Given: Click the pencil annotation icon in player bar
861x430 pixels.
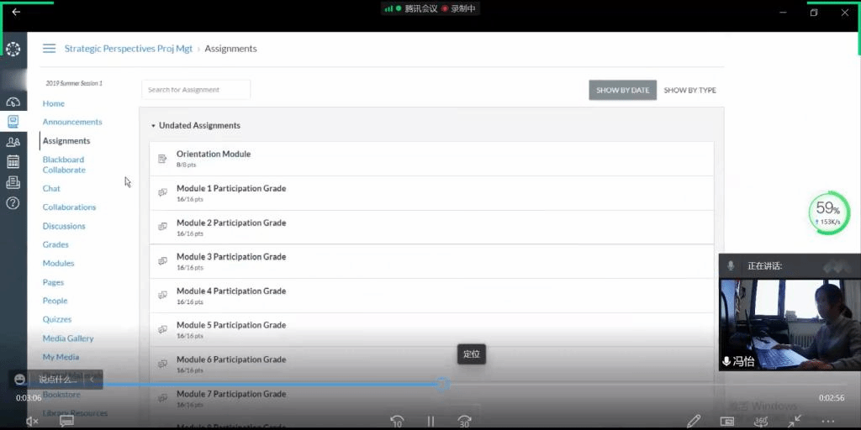Looking at the screenshot, I should (694, 421).
